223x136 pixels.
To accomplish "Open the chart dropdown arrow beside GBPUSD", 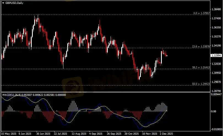I will (x=3, y=2).
